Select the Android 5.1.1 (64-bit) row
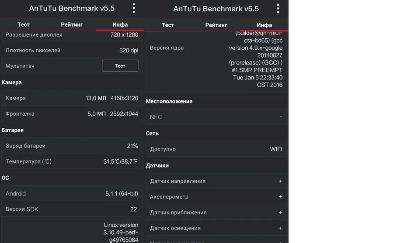This screenshot has width=411, height=243. point(72,194)
